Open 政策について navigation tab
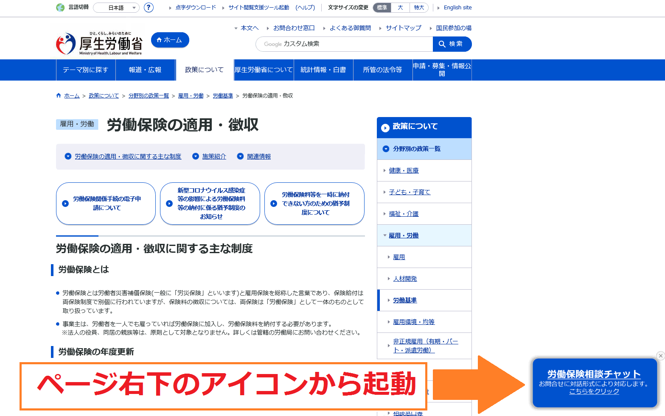 204,70
